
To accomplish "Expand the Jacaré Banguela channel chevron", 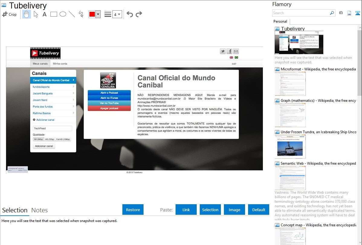I will [73, 93].
